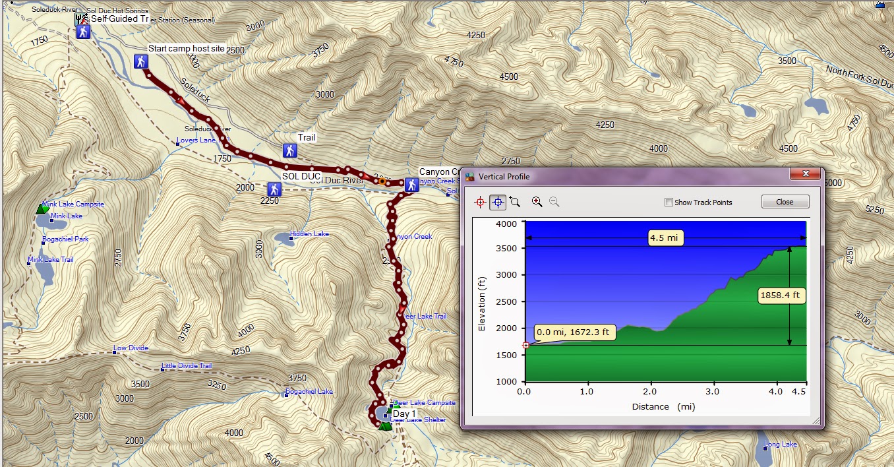Click the 0.0 mi, 1672.3 ft tooltip
This screenshot has height=467, width=894.
pyautogui.click(x=574, y=332)
